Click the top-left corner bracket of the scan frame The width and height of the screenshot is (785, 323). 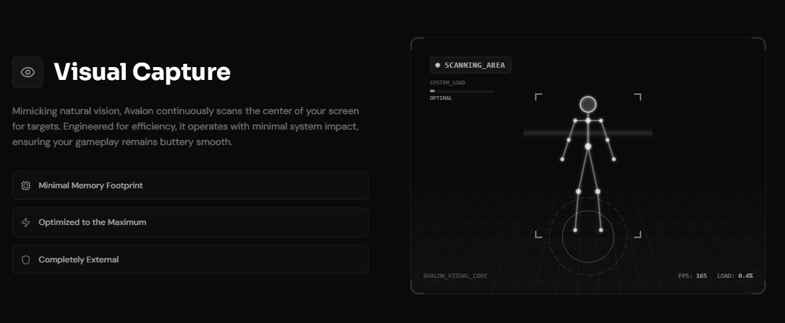tap(538, 97)
